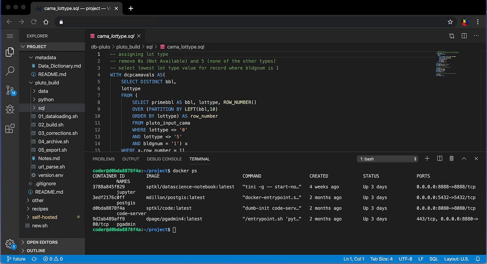Open the terminal selector '1: bash' dropdown

pyautogui.click(x=388, y=159)
